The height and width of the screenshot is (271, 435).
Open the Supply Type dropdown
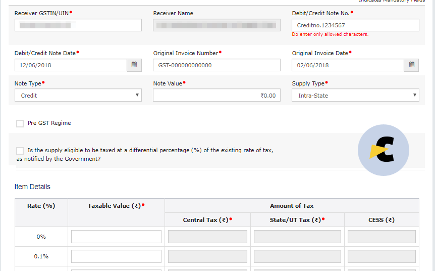[355, 96]
